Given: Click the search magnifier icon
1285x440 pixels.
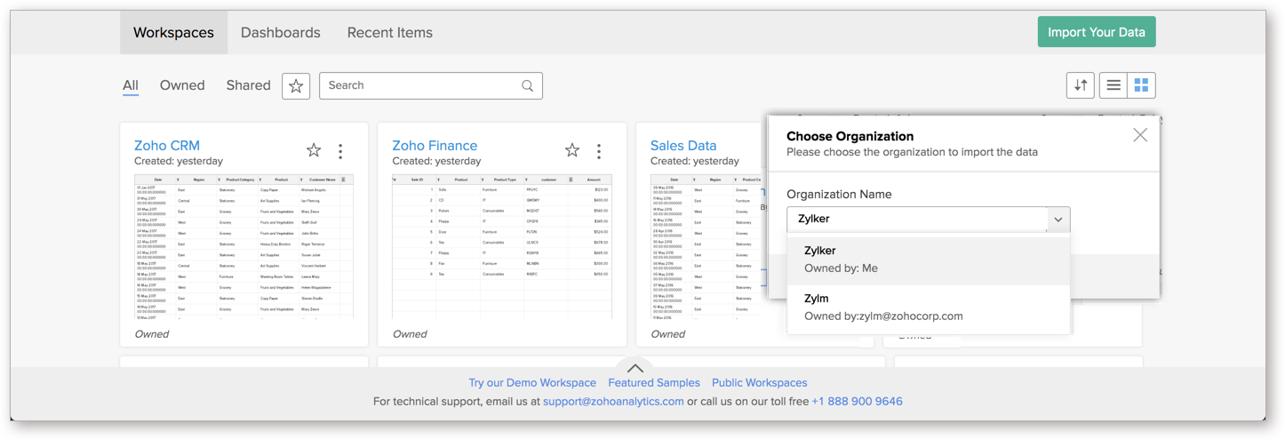Looking at the screenshot, I should click(527, 85).
